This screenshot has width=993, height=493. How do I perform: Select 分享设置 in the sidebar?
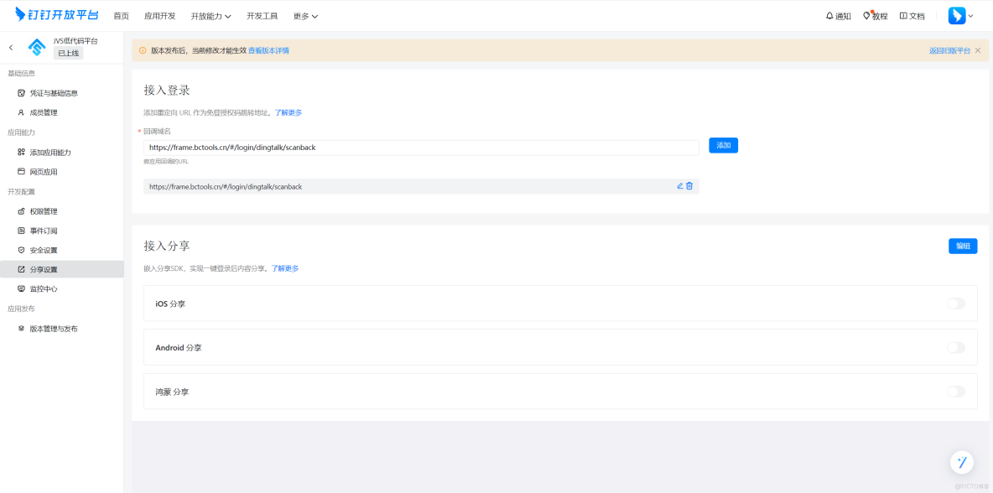click(62, 270)
